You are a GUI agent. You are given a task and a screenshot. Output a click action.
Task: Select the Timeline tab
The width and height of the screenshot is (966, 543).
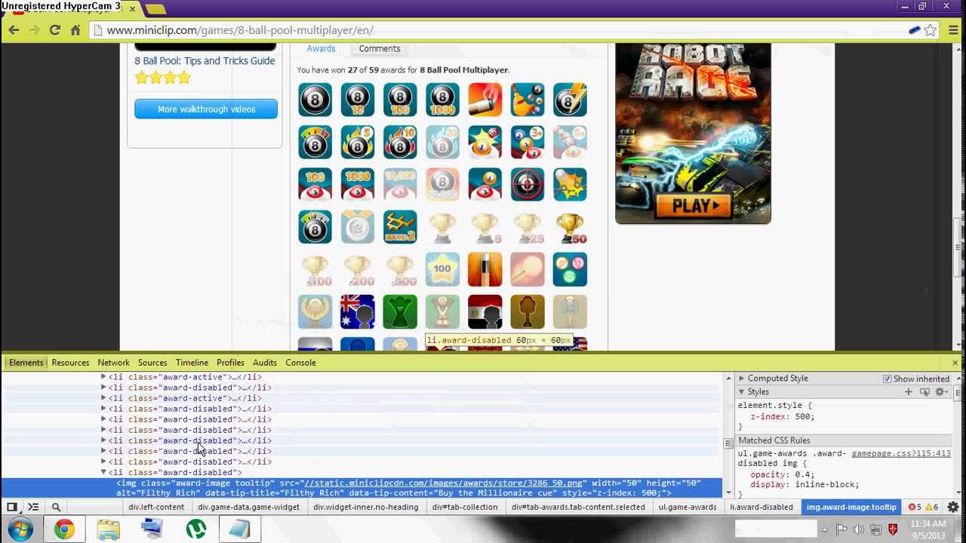click(x=192, y=363)
